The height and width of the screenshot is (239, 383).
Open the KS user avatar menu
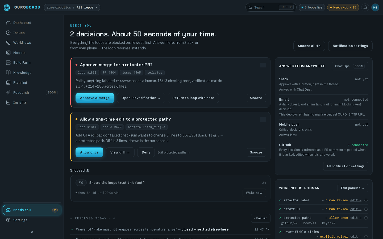coord(375,7)
